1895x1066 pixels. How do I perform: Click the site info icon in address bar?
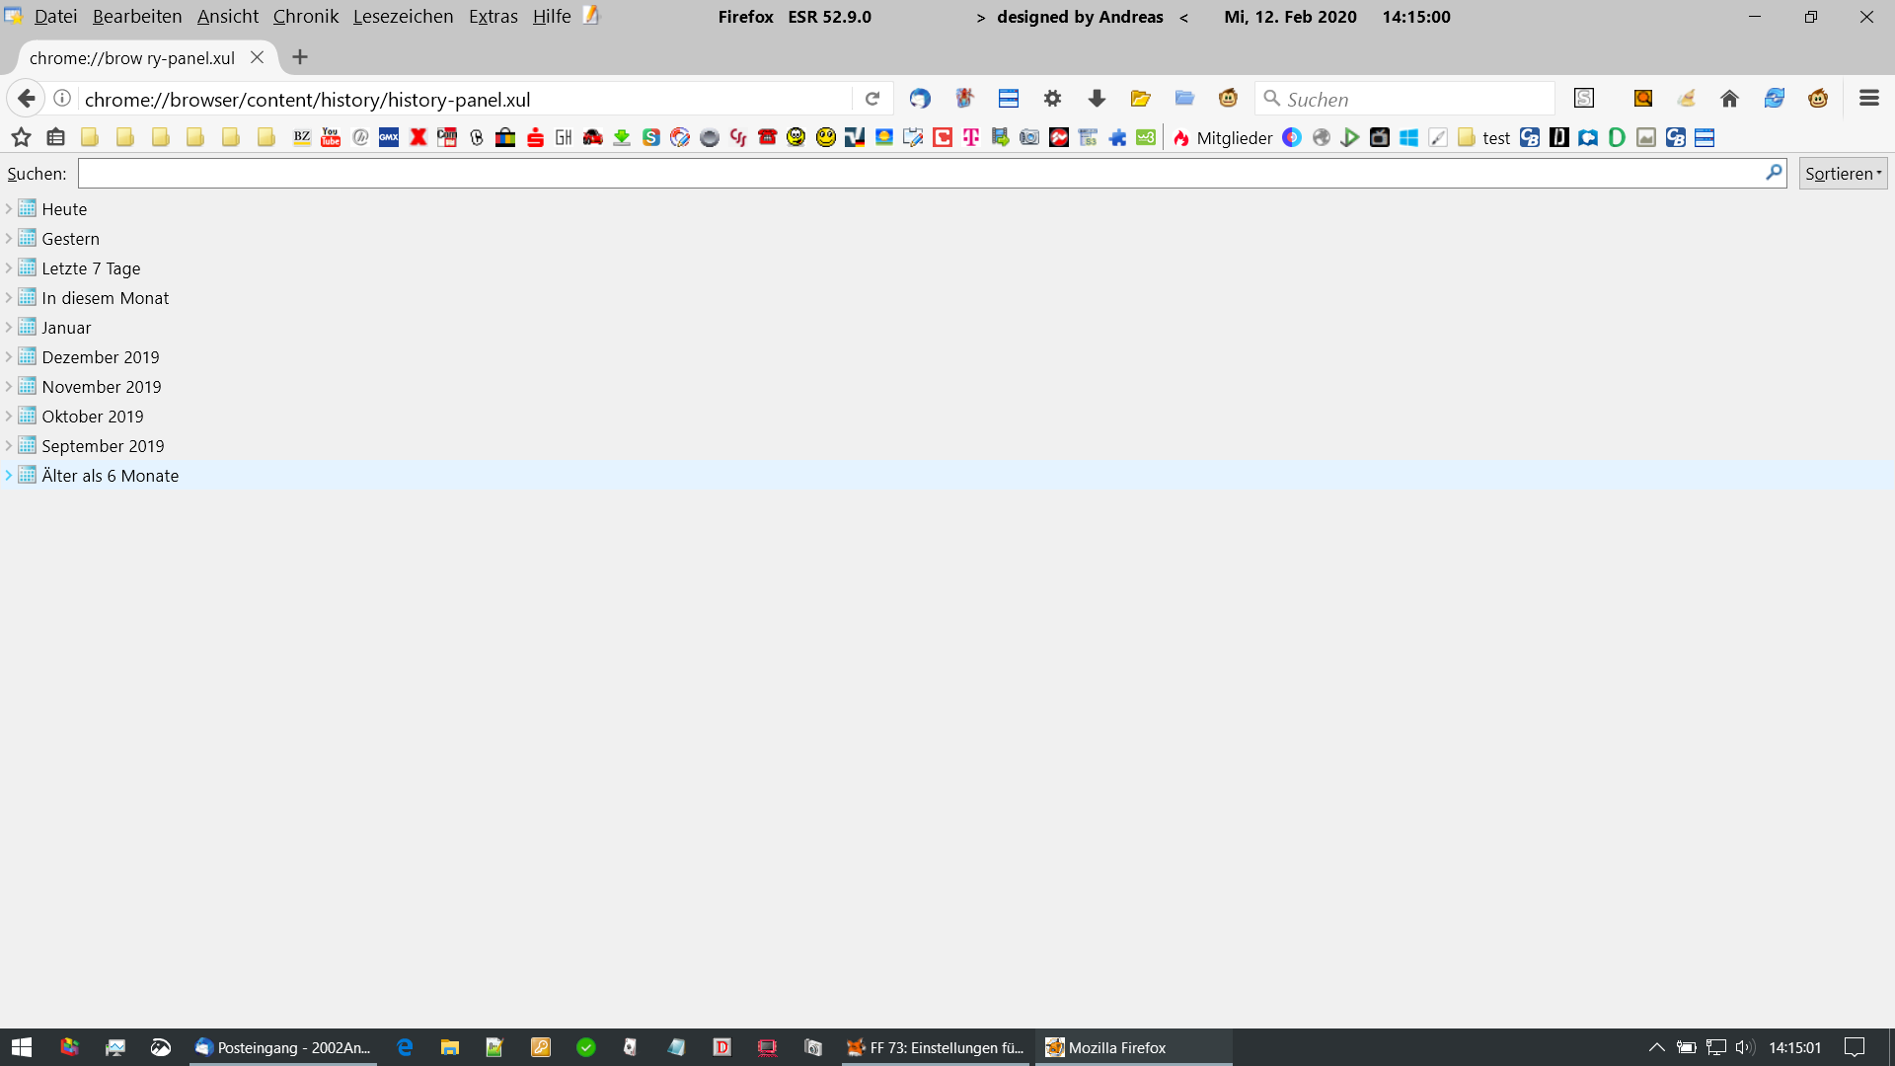point(62,99)
